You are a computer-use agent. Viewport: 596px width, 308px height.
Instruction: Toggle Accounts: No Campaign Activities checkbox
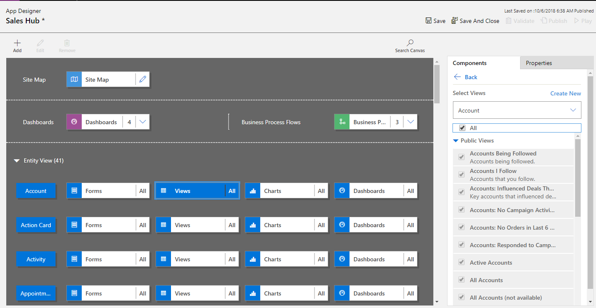click(x=462, y=210)
